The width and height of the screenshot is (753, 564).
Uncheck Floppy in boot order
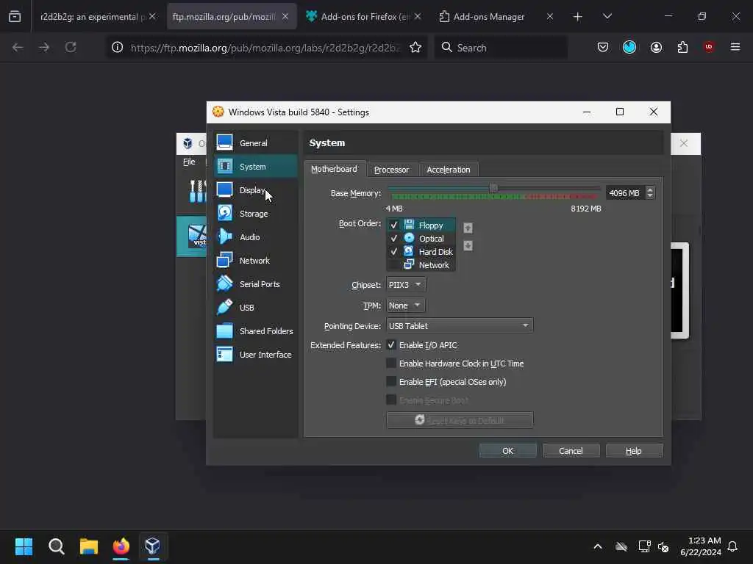pos(394,225)
